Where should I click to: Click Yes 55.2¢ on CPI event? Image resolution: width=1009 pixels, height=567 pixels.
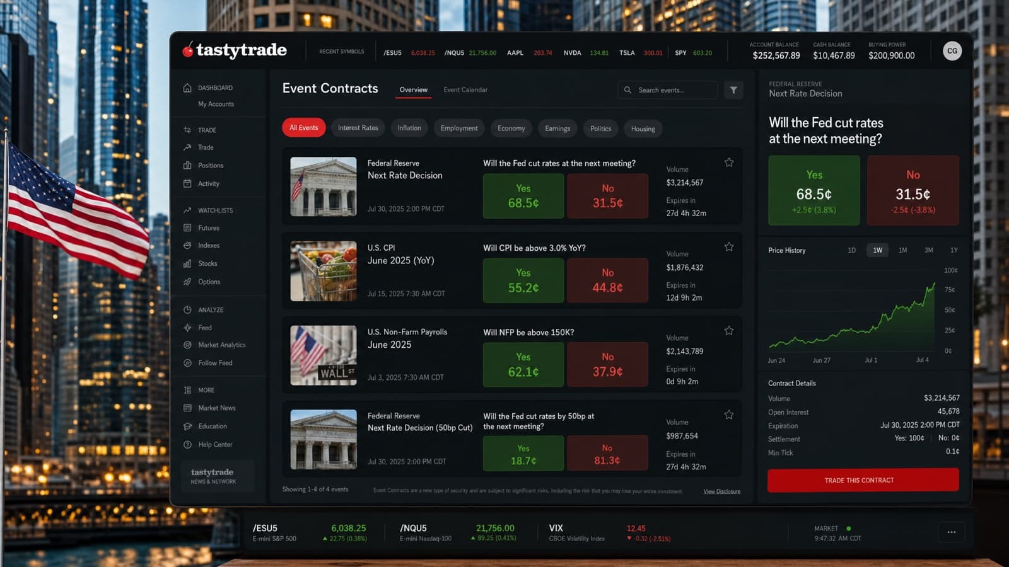tap(523, 280)
